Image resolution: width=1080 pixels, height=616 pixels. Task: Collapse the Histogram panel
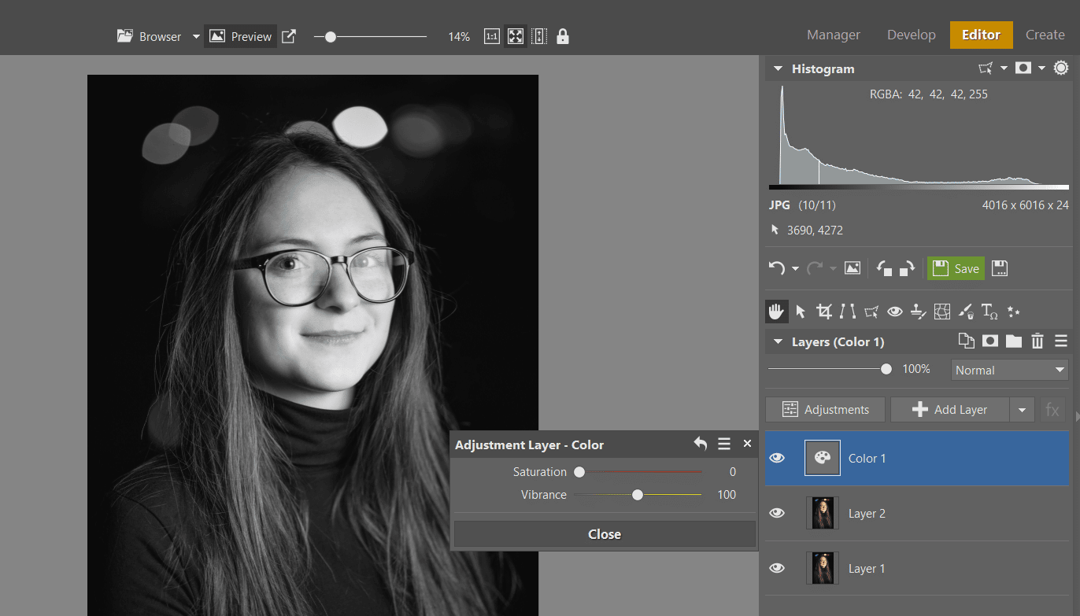[778, 68]
